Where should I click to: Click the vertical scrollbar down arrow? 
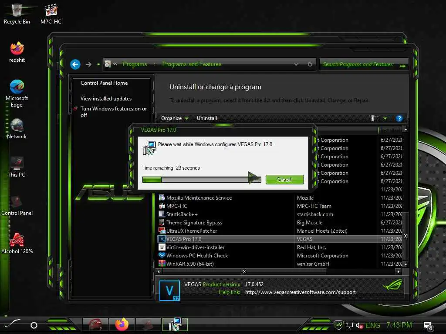point(405,264)
